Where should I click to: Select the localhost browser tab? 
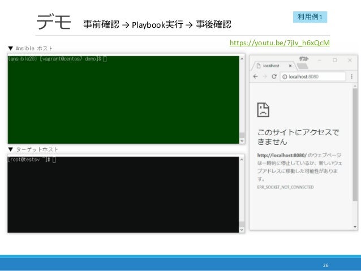(273, 66)
